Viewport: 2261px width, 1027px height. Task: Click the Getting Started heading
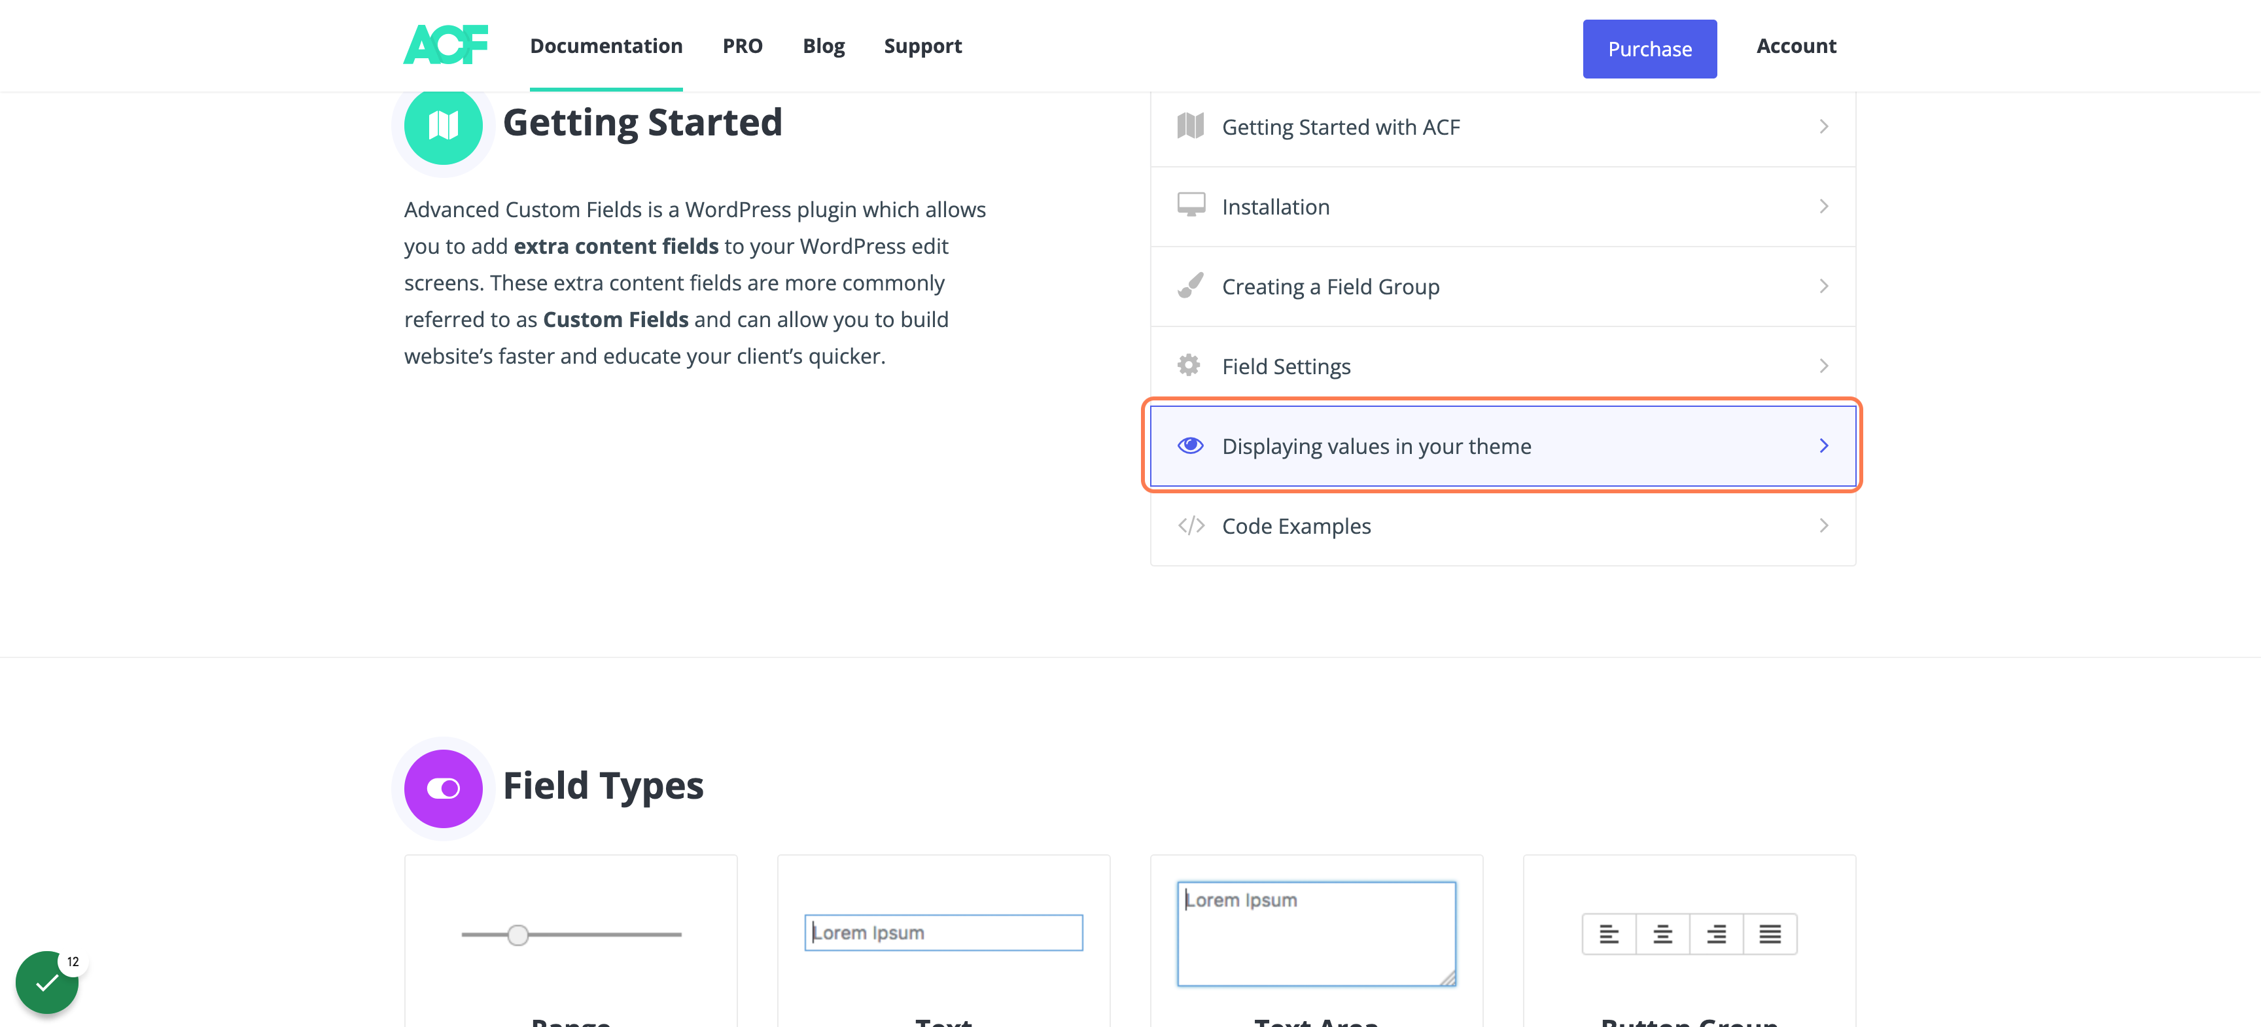coord(642,123)
